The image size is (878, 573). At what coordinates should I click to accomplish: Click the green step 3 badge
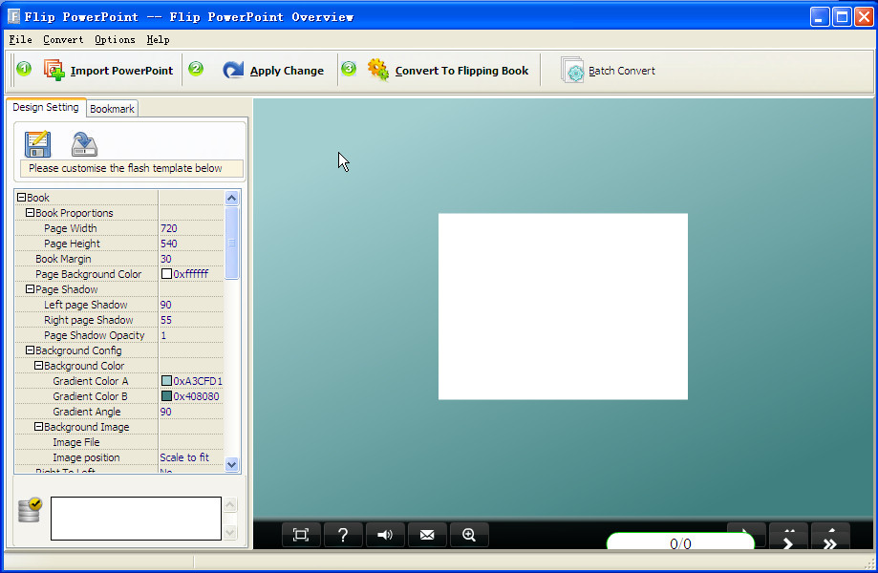(x=349, y=69)
